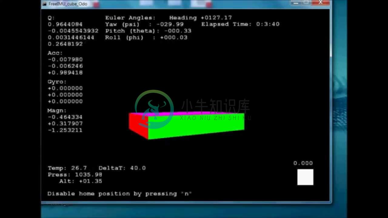Click the Roll (phi) +000.03 line
This screenshot has width=388, height=218.
point(146,38)
